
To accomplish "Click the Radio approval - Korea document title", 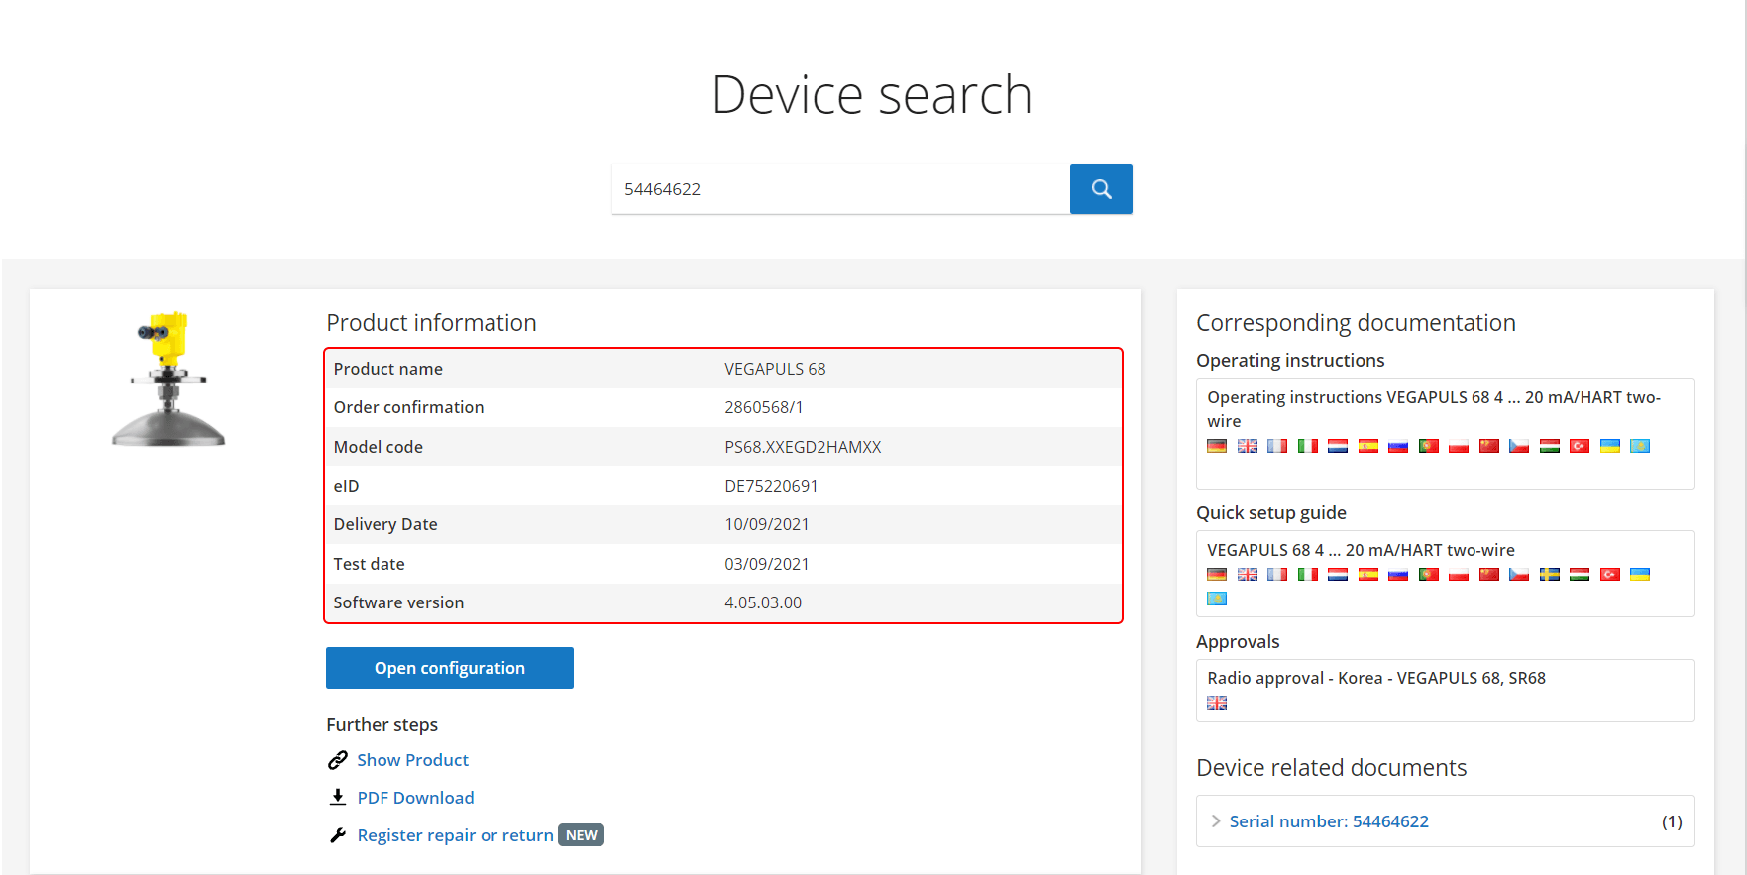I will [x=1376, y=678].
